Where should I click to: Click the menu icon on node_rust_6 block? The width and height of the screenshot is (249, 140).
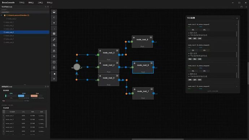coord(151,37)
